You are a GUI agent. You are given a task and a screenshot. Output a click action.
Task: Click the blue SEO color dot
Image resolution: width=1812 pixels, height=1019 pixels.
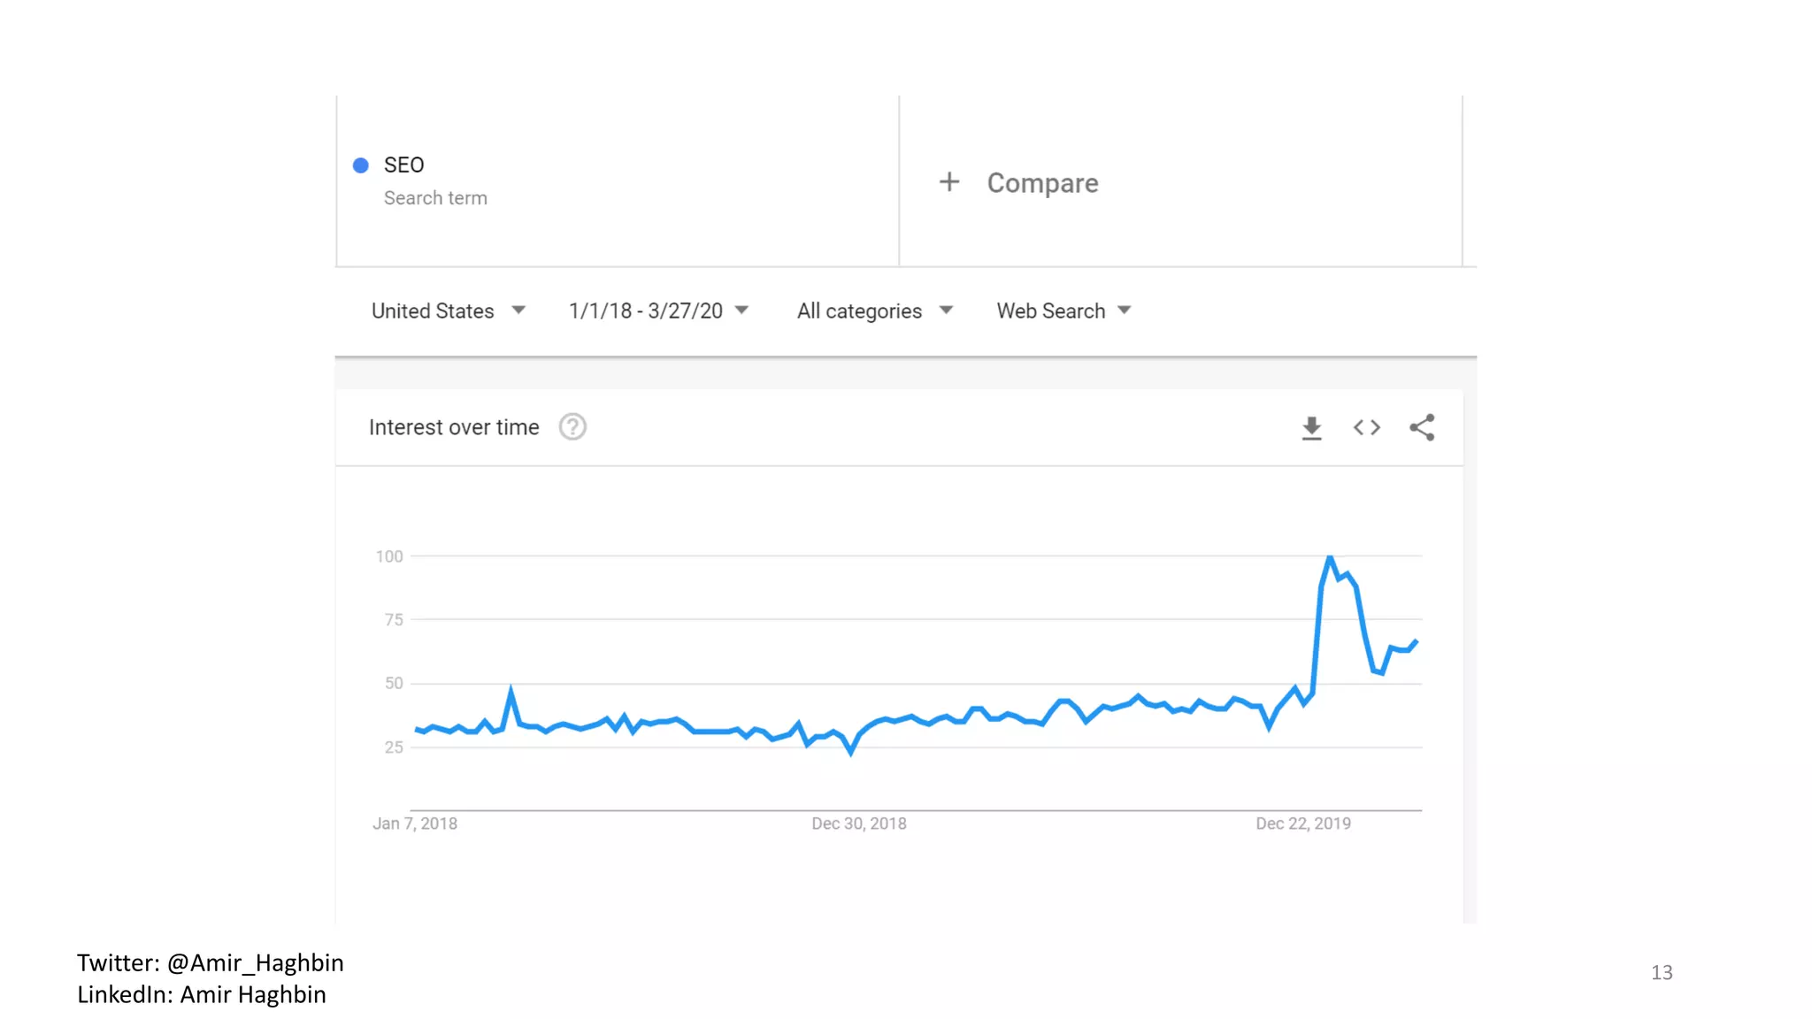click(361, 165)
